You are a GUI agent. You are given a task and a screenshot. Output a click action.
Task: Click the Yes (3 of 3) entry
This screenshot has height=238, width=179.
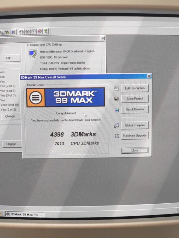tap(8, 96)
